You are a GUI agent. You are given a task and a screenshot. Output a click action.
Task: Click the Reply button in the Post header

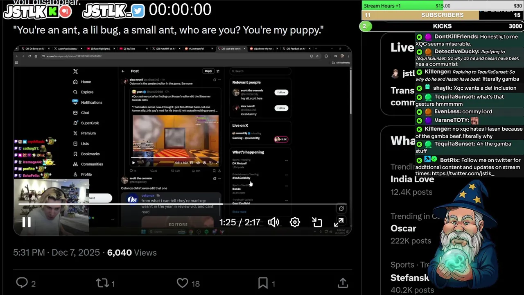pos(208,71)
